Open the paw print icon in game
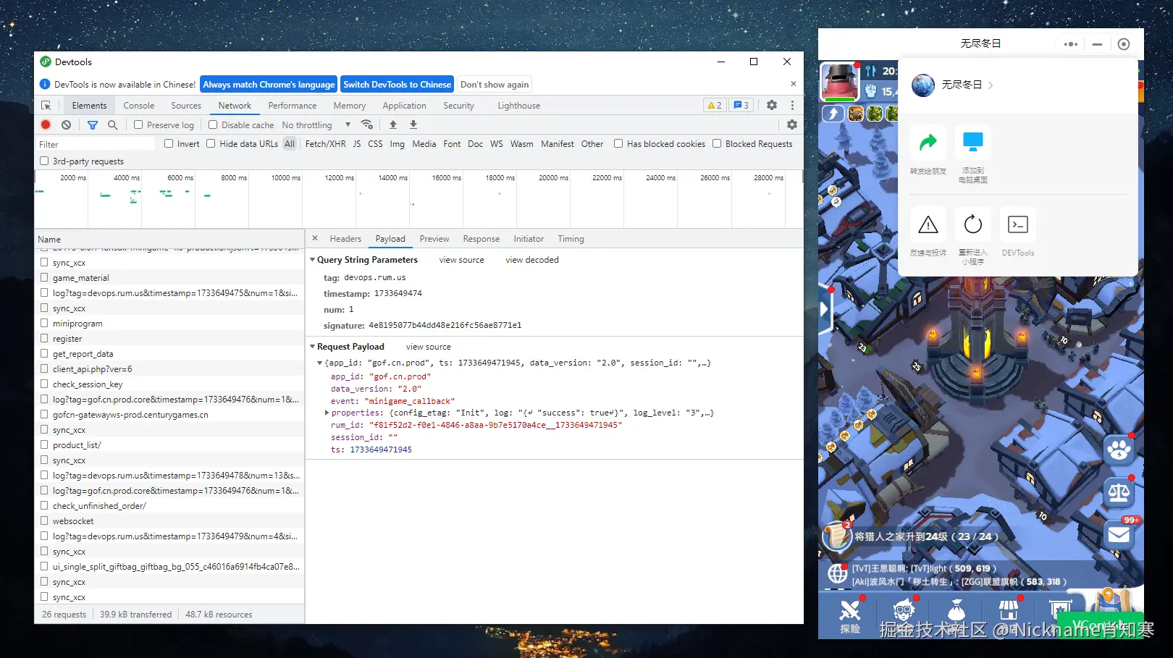The width and height of the screenshot is (1173, 658). pos(1119,450)
